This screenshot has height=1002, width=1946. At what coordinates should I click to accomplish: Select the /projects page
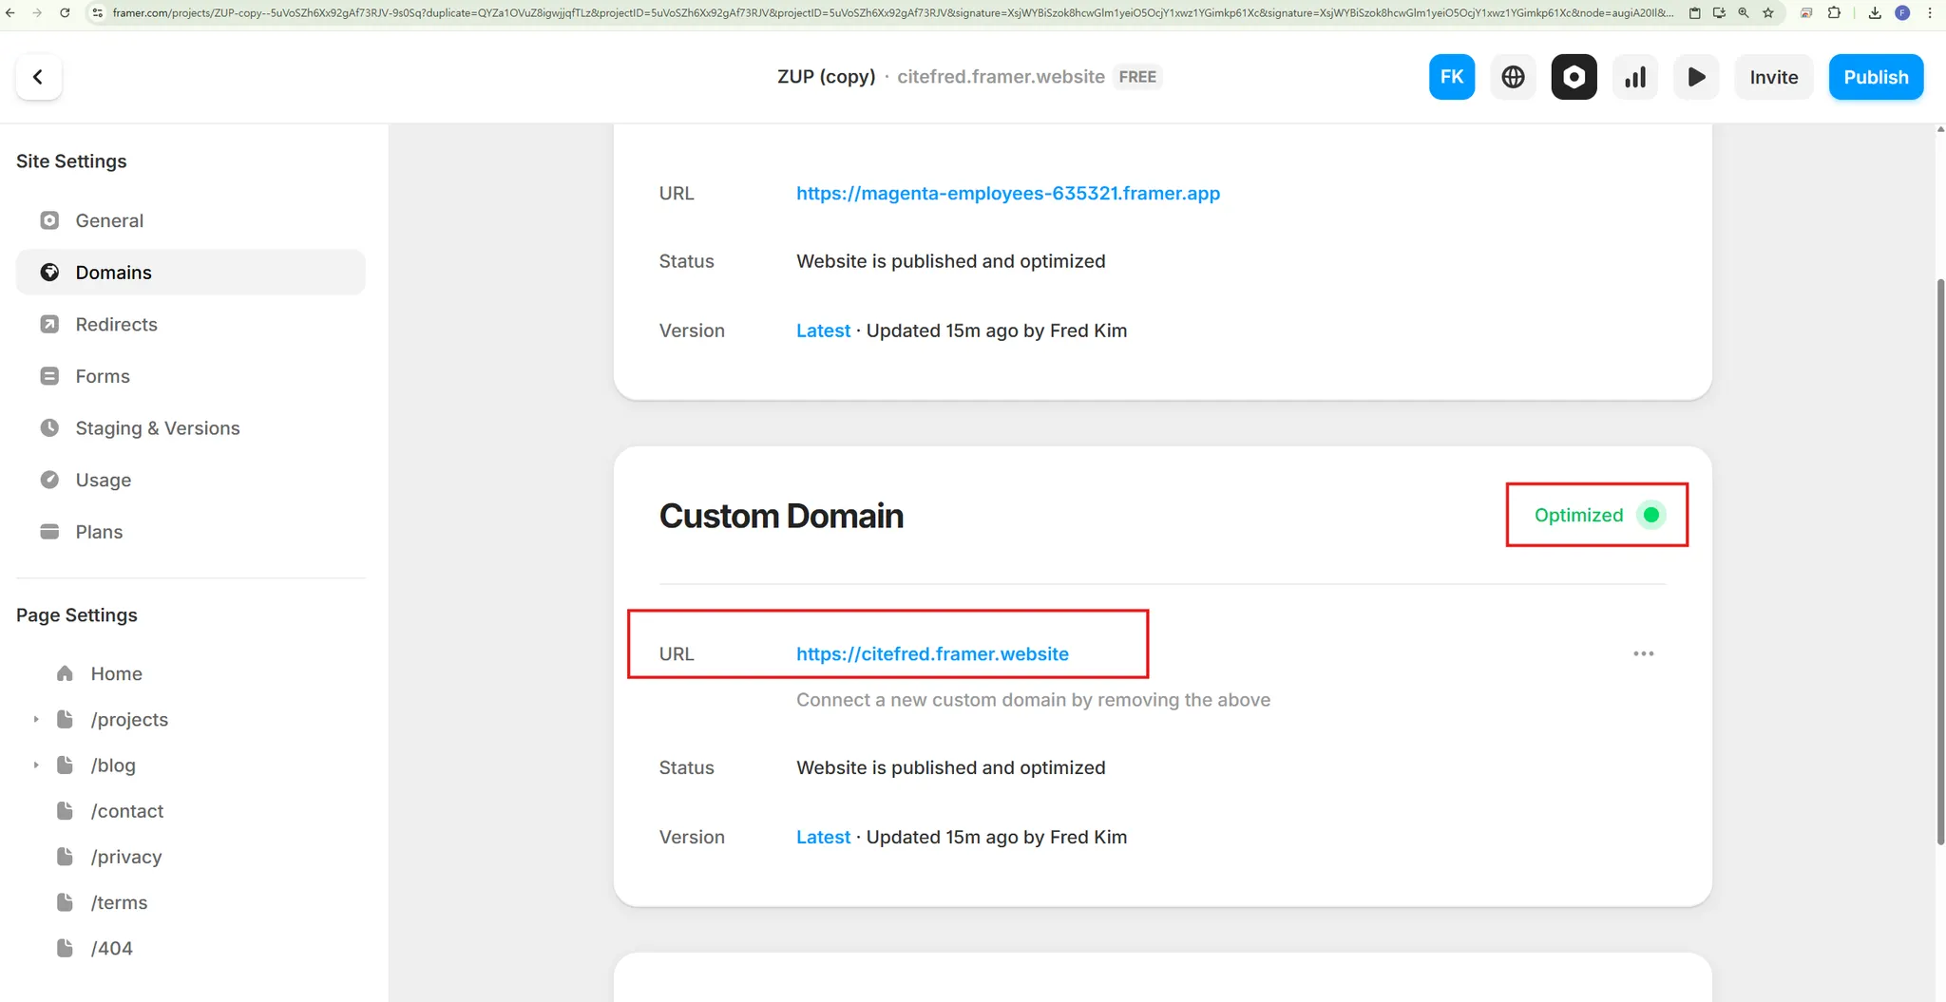[x=129, y=720]
